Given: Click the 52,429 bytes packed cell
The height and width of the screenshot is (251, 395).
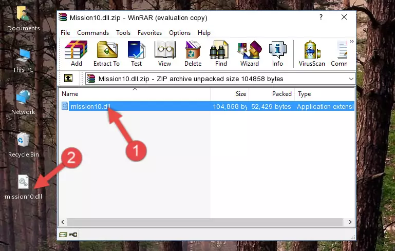Looking at the screenshot, I should (271, 106).
